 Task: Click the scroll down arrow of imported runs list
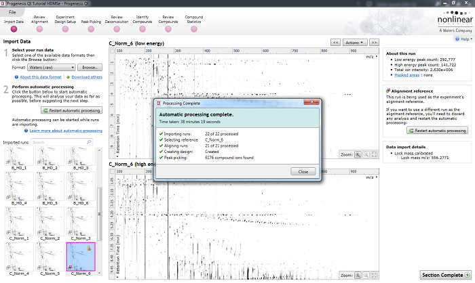99,273
